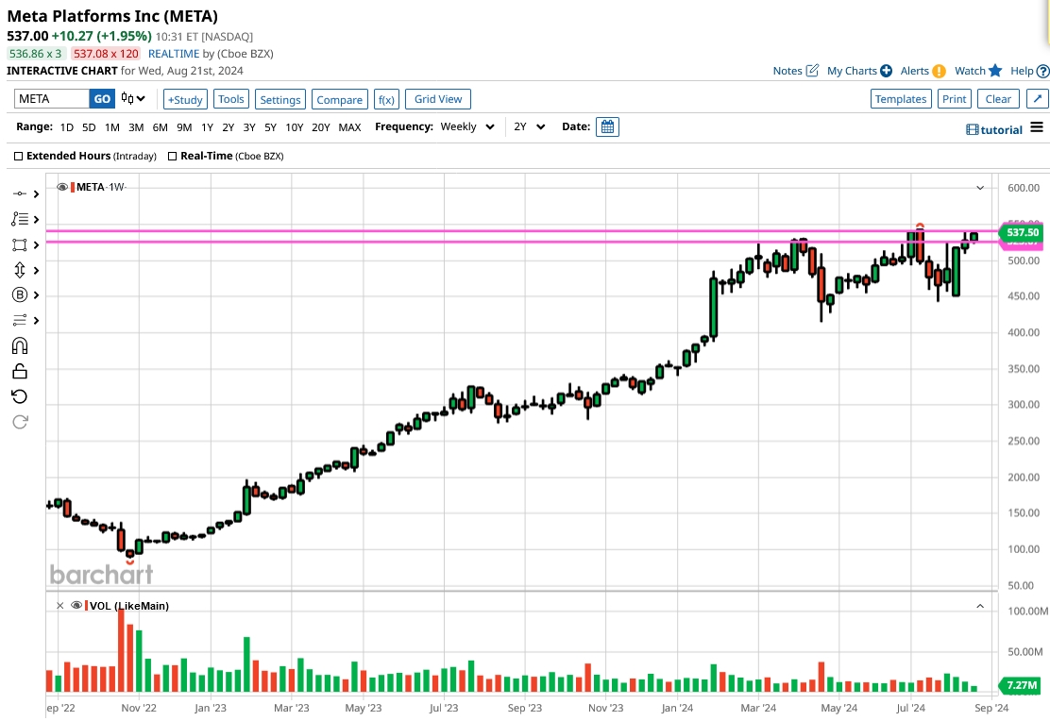This screenshot has width=1050, height=721.
Task: Click the red color marker beside META-1W
Action: [73, 187]
